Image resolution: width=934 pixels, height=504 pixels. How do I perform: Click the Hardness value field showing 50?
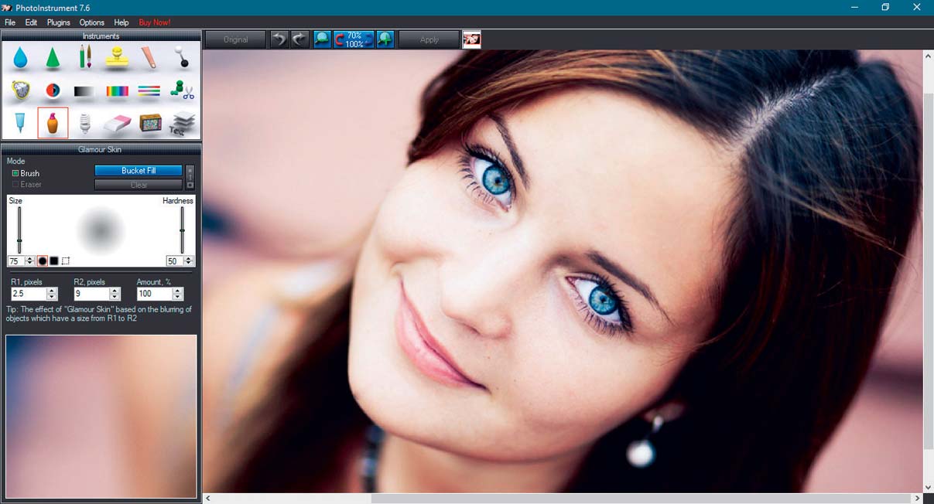pos(174,261)
